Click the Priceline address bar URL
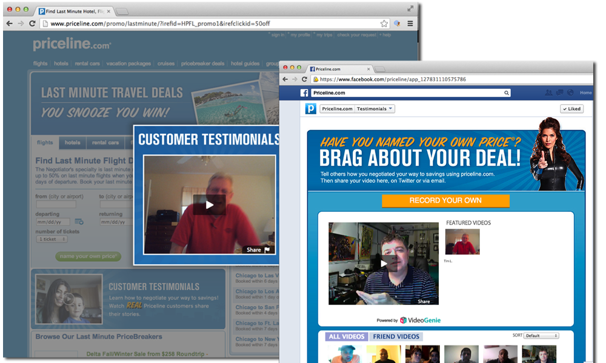 (x=161, y=24)
